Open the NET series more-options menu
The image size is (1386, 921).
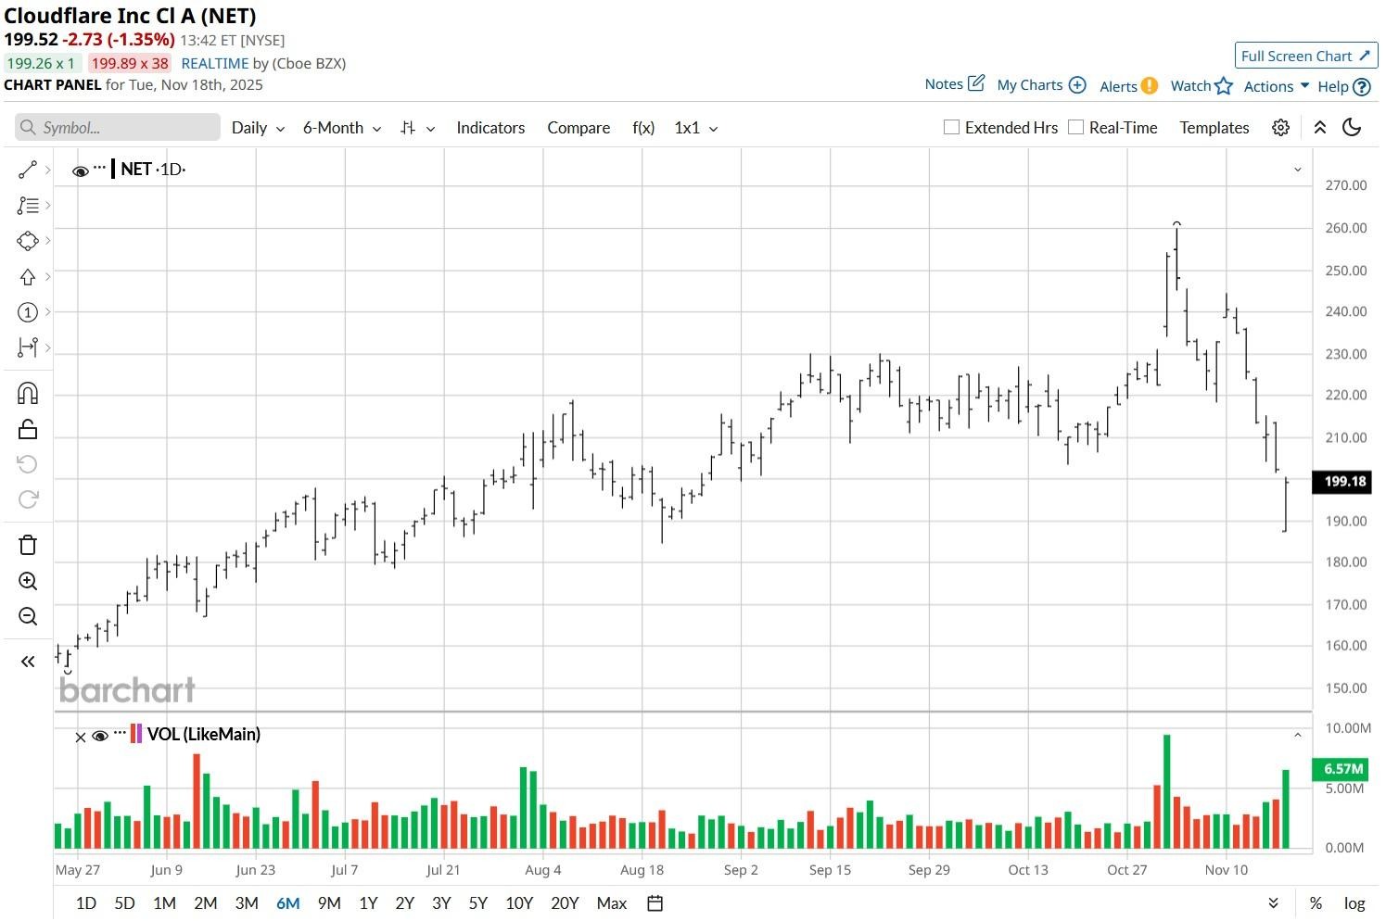pyautogui.click(x=100, y=168)
